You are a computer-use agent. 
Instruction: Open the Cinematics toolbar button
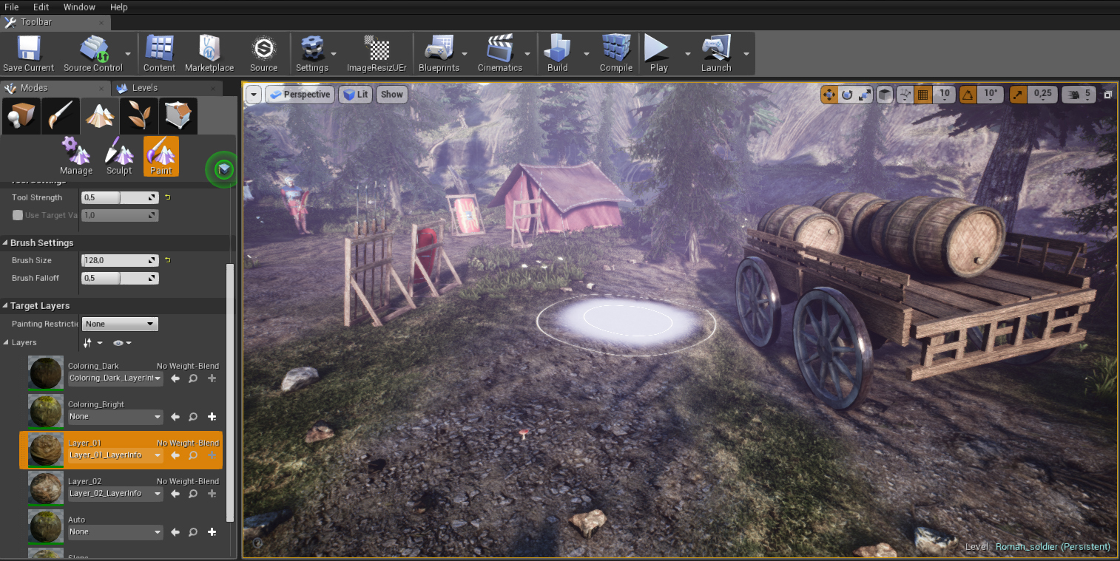500,53
